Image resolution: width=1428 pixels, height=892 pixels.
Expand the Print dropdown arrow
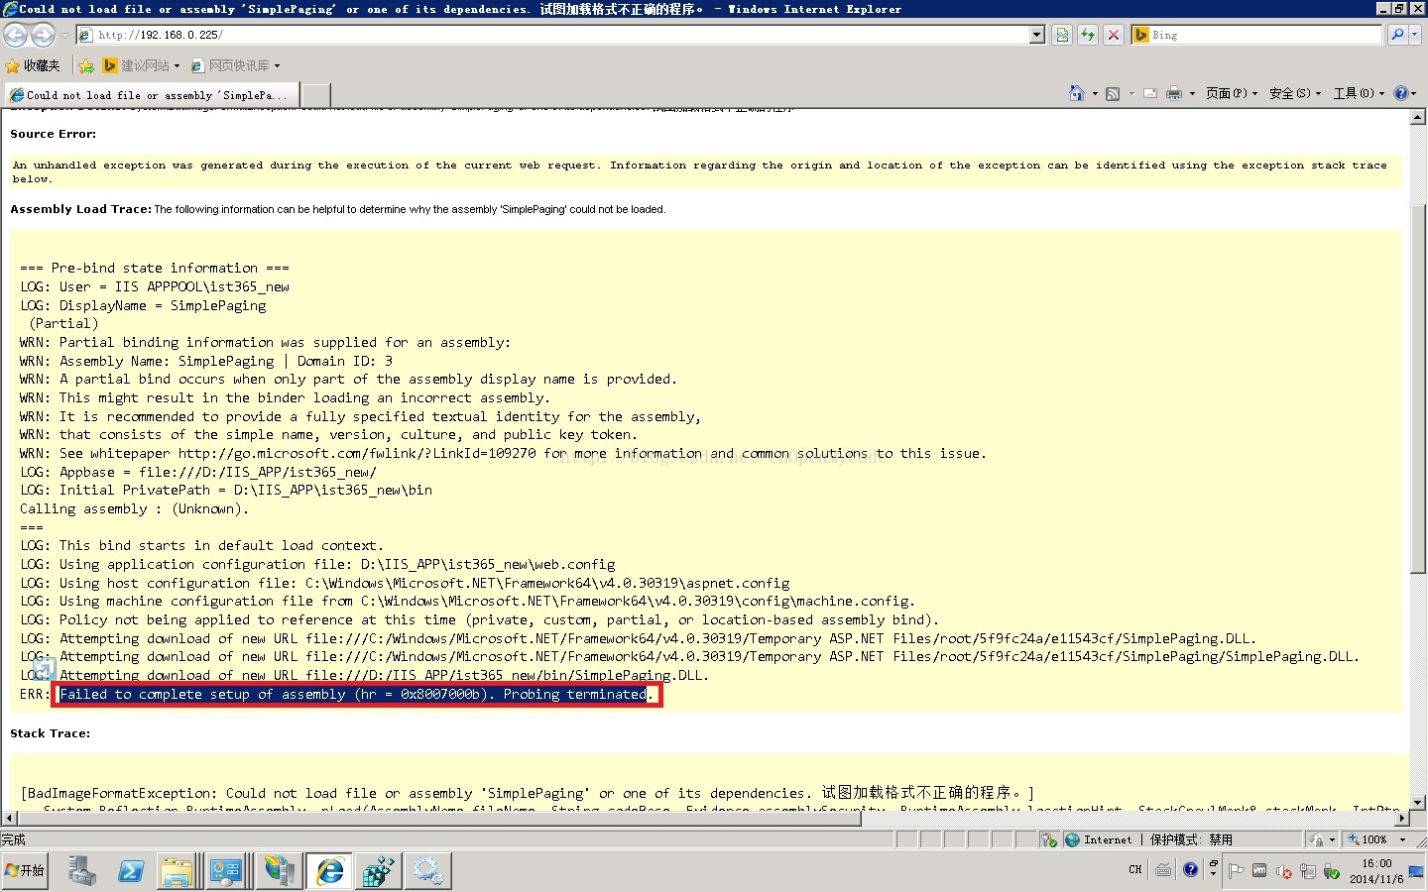[1192, 93]
